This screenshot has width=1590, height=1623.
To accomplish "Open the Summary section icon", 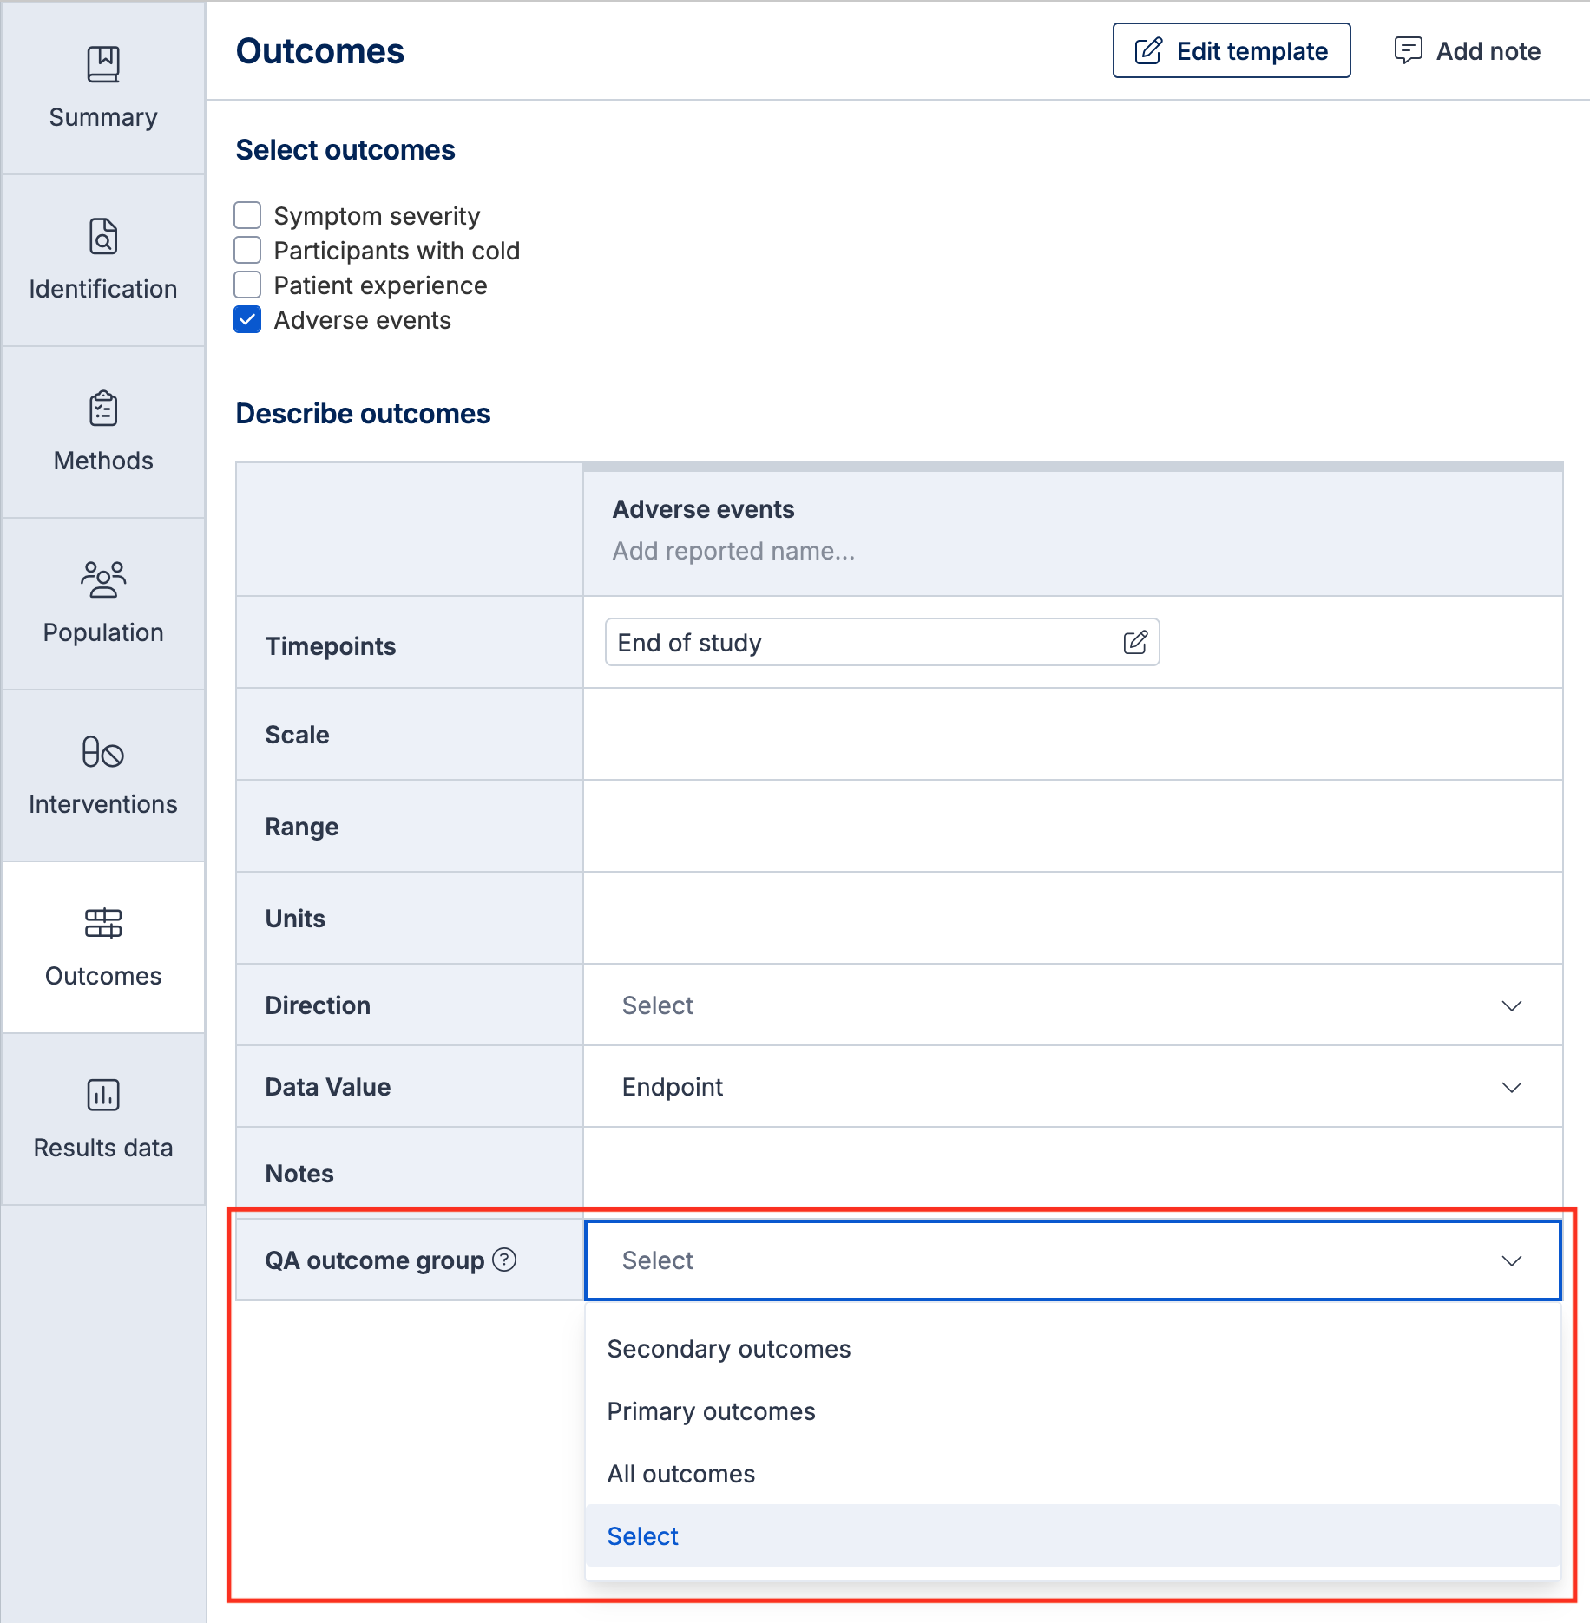I will (103, 65).
